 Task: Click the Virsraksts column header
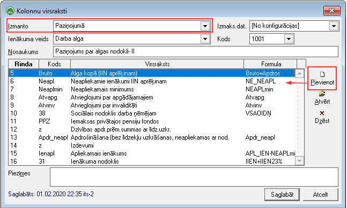click(x=157, y=64)
